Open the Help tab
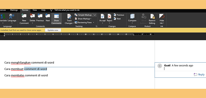Image resolution: width=206 pixels, height=98 pixels. coord(43,10)
